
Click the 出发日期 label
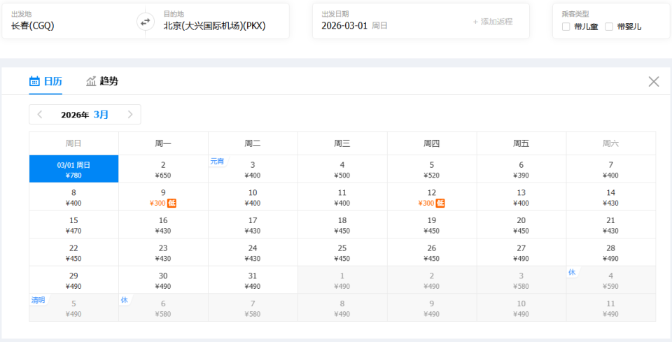(x=335, y=14)
